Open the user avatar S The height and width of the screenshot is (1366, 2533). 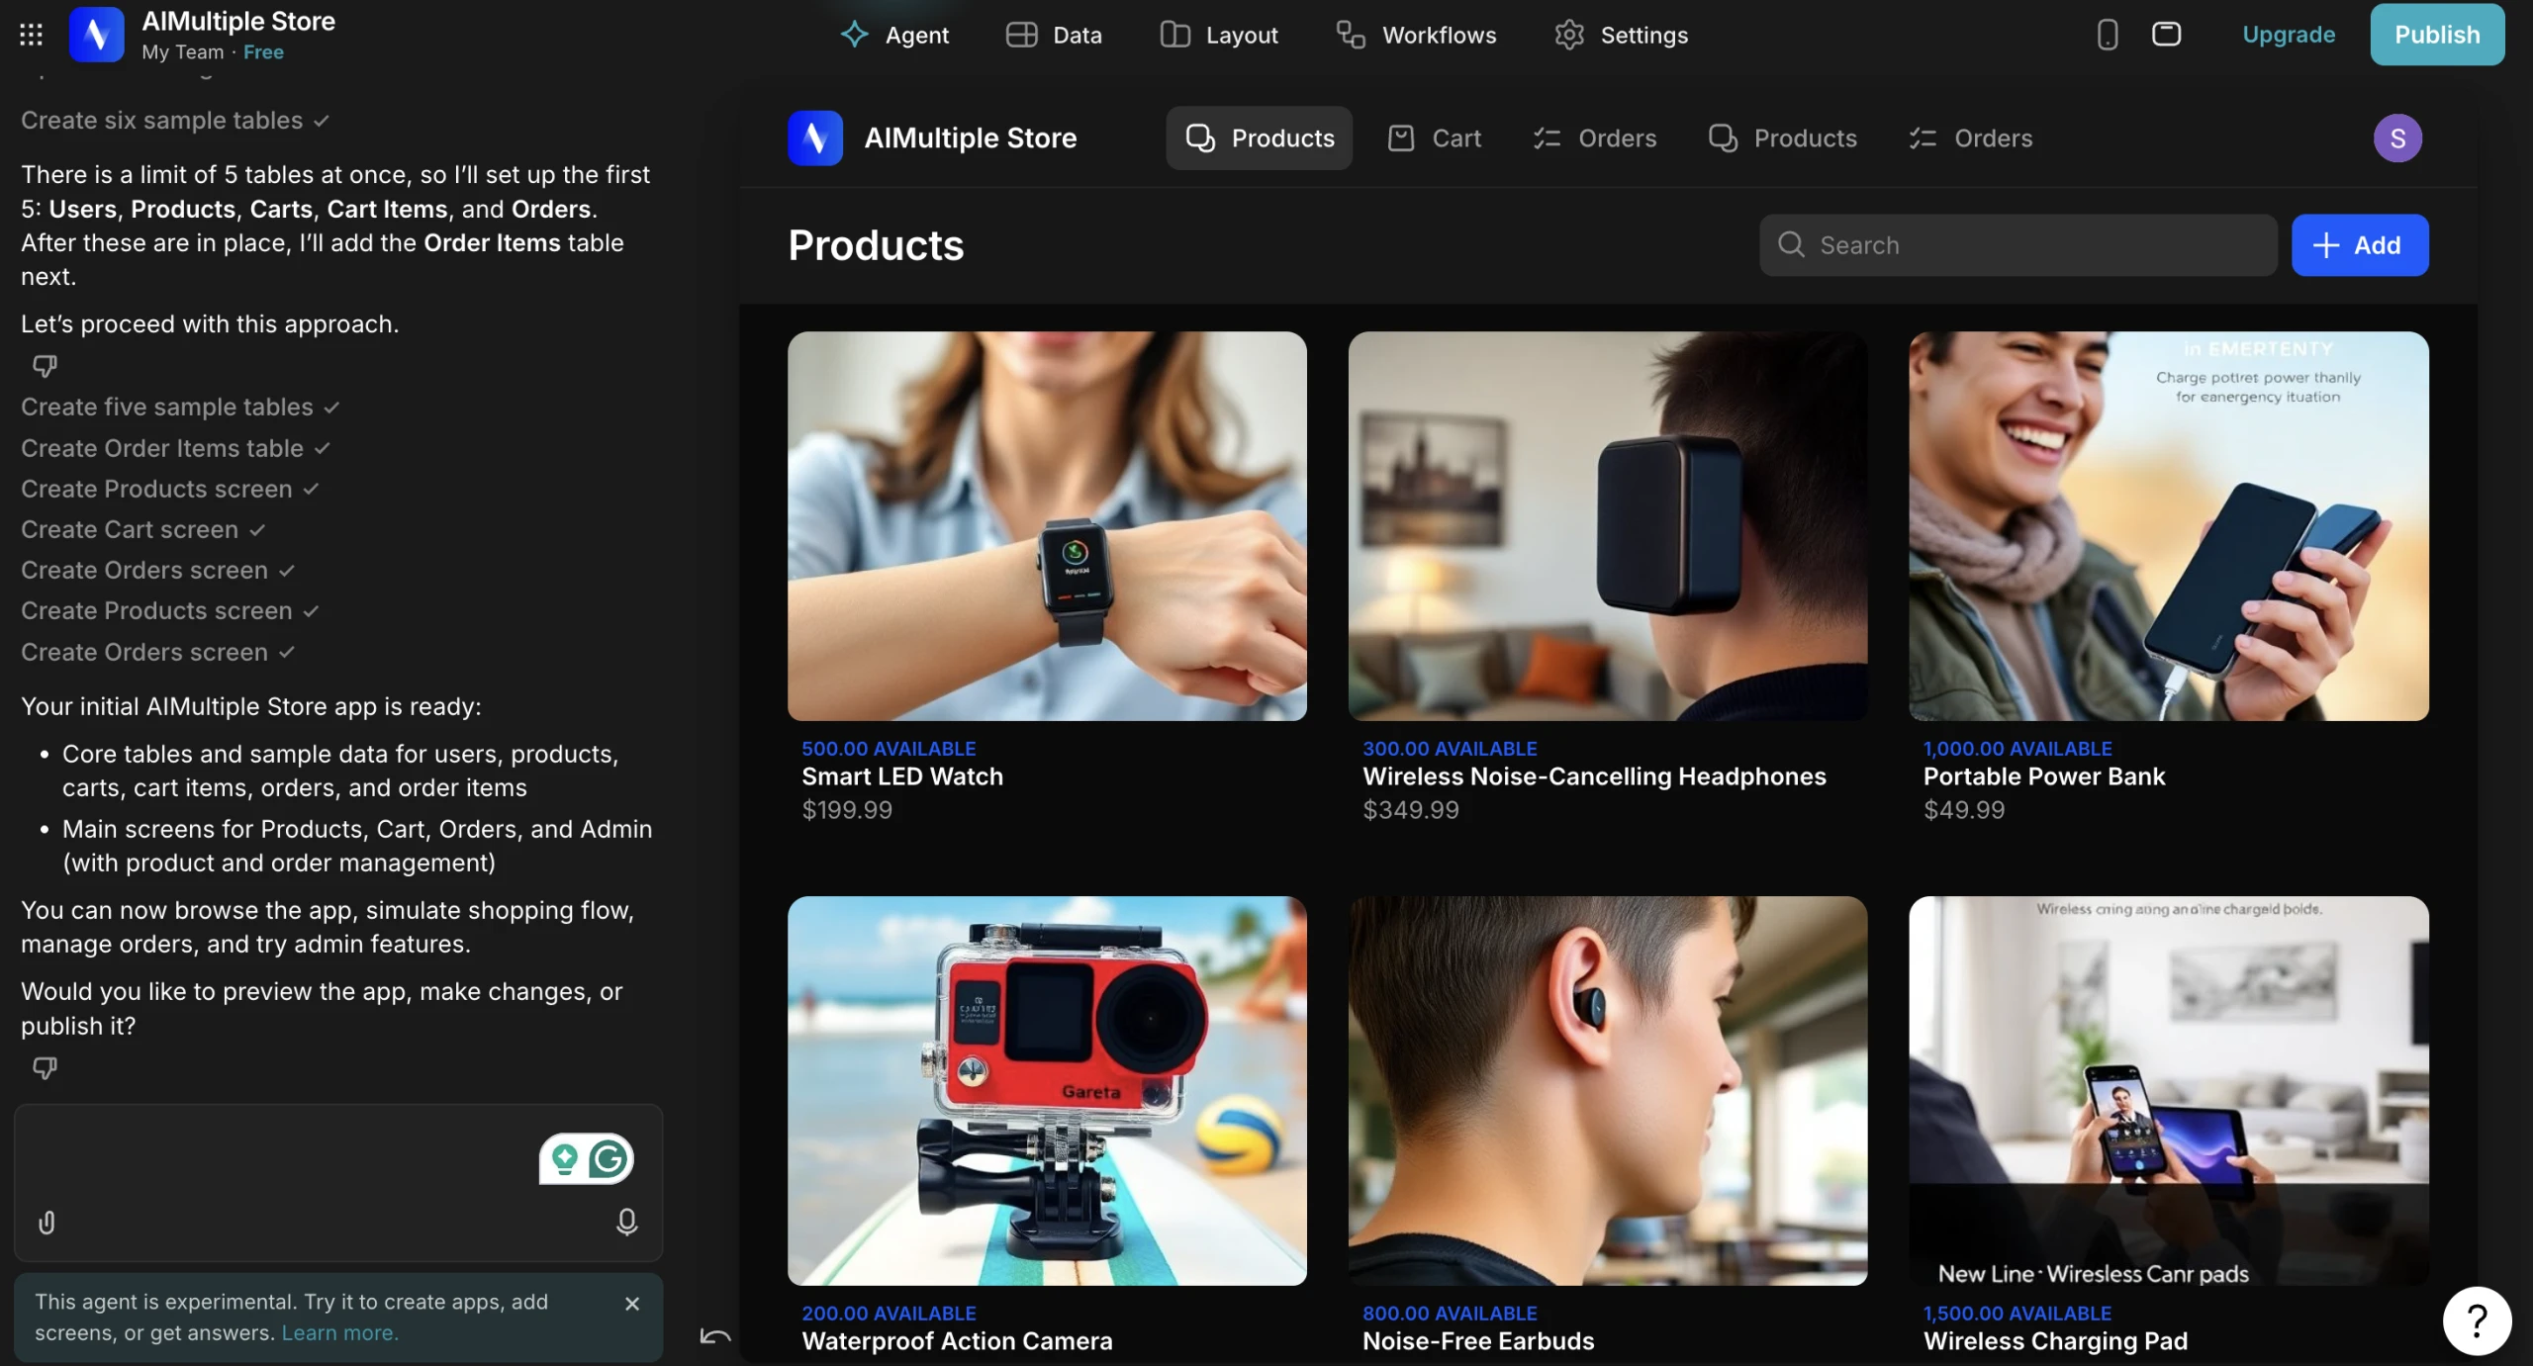tap(2397, 137)
